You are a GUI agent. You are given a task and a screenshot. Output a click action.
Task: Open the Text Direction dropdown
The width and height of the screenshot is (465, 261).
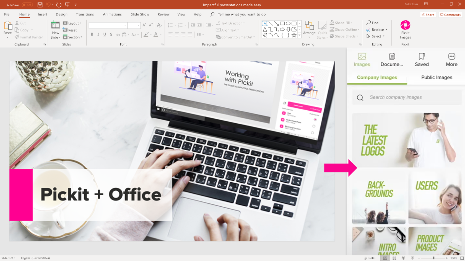click(x=230, y=23)
